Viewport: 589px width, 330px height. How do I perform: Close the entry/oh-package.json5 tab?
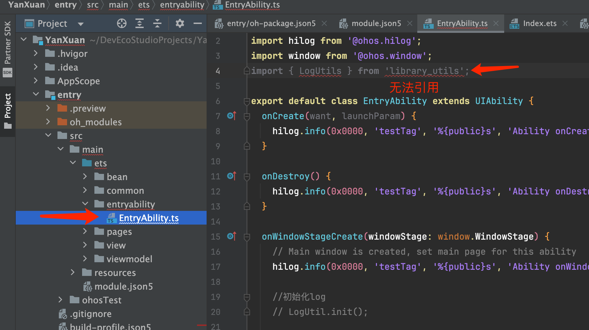point(324,23)
